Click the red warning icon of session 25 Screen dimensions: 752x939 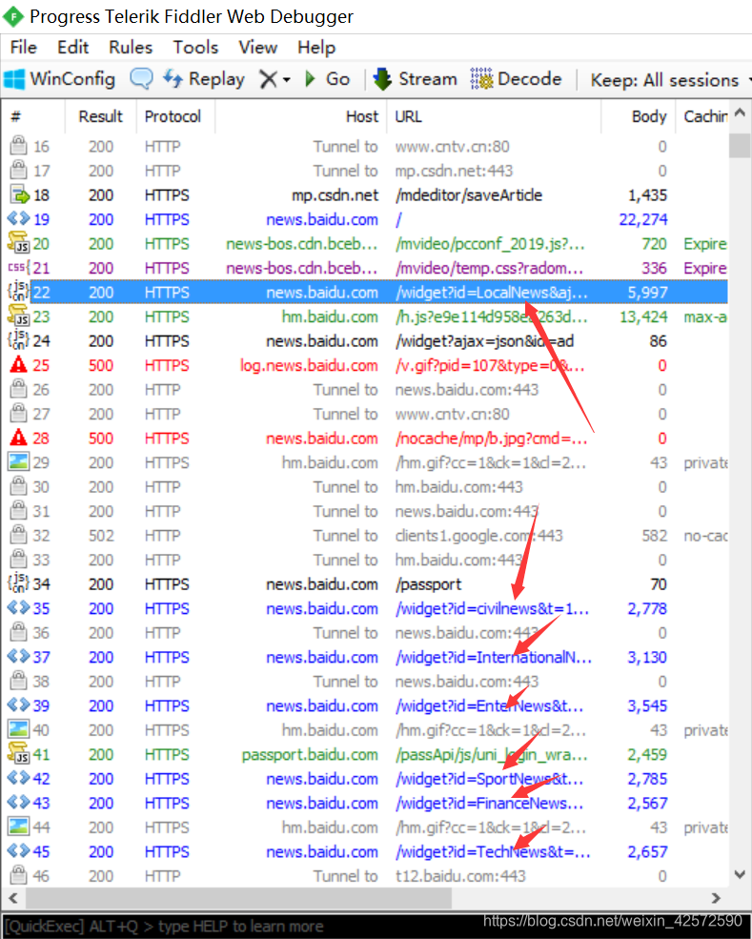coord(18,365)
